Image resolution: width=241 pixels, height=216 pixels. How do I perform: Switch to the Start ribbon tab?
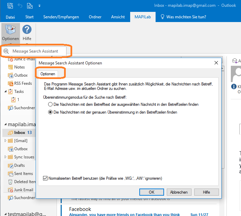pos(29,17)
